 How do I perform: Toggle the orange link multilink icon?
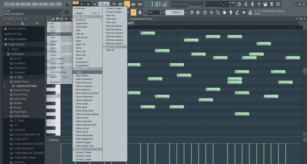pos(134,12)
